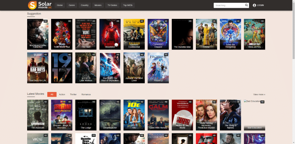This screenshot has height=144, width=295.
Task: Open the Genre menu
Action: click(x=72, y=5)
